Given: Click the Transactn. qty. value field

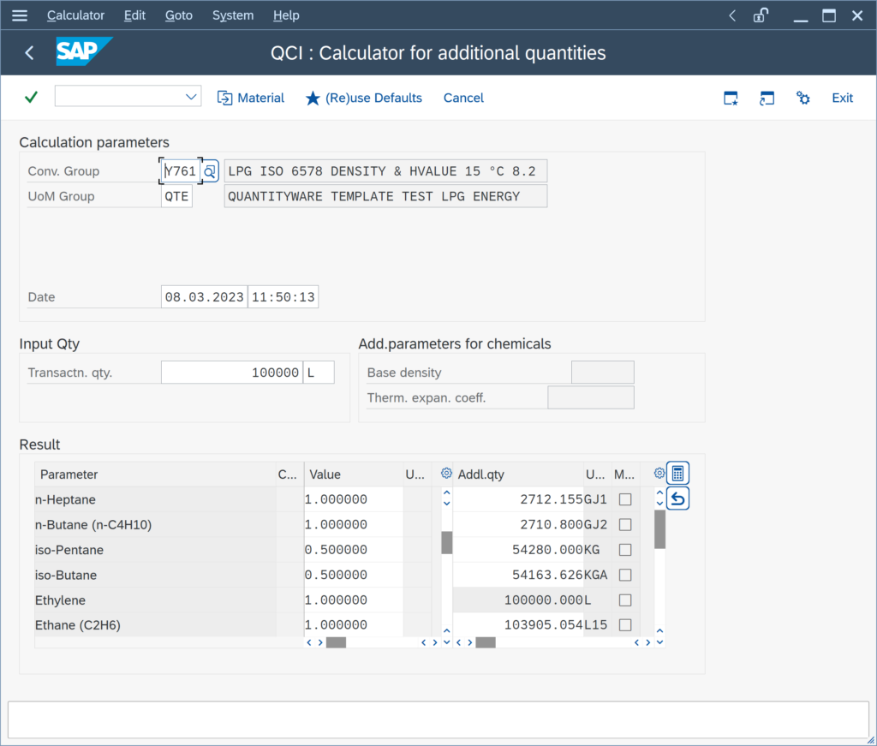Looking at the screenshot, I should pyautogui.click(x=231, y=373).
